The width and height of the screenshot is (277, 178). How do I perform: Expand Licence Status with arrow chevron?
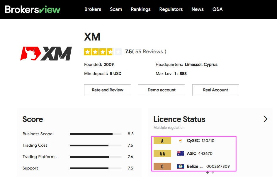[x=266, y=119]
